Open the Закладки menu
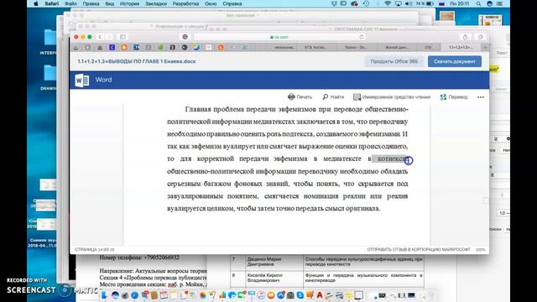The width and height of the screenshot is (537, 302). 156,3
